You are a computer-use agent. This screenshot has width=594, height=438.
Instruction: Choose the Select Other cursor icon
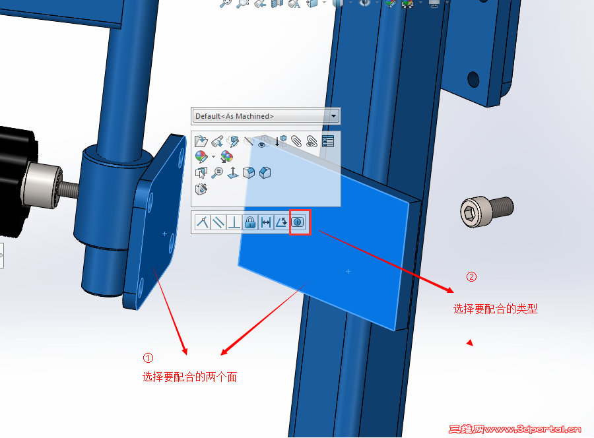201,173
